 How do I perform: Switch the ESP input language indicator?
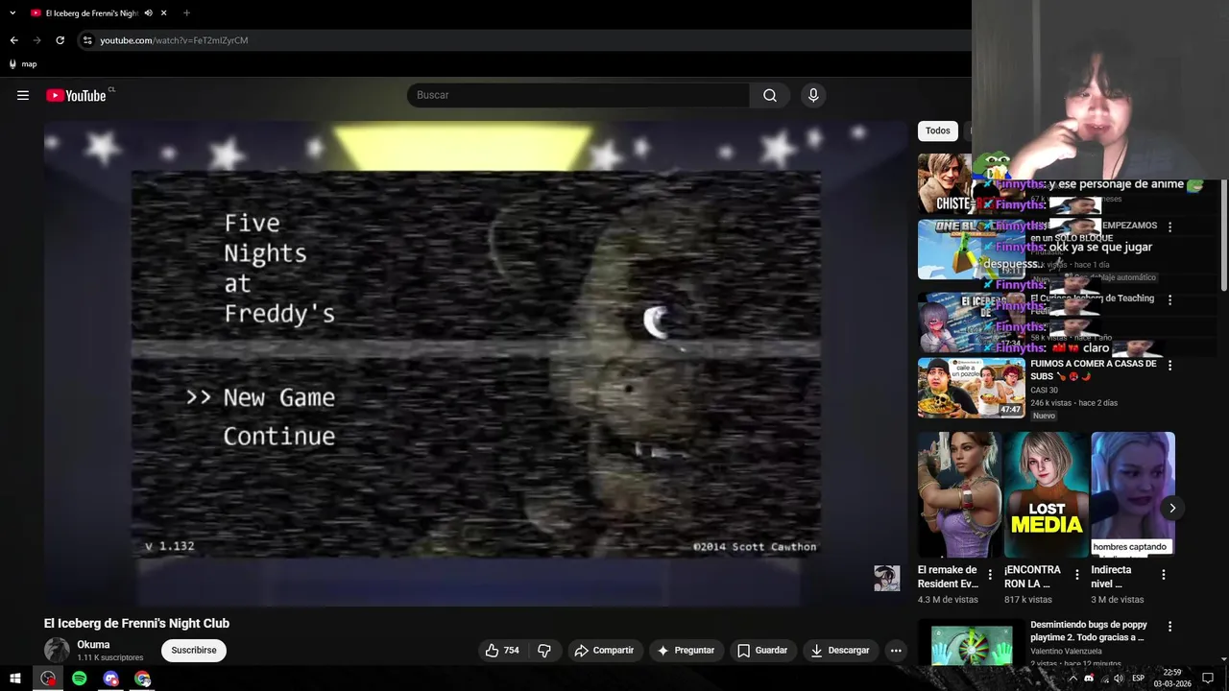(1138, 679)
